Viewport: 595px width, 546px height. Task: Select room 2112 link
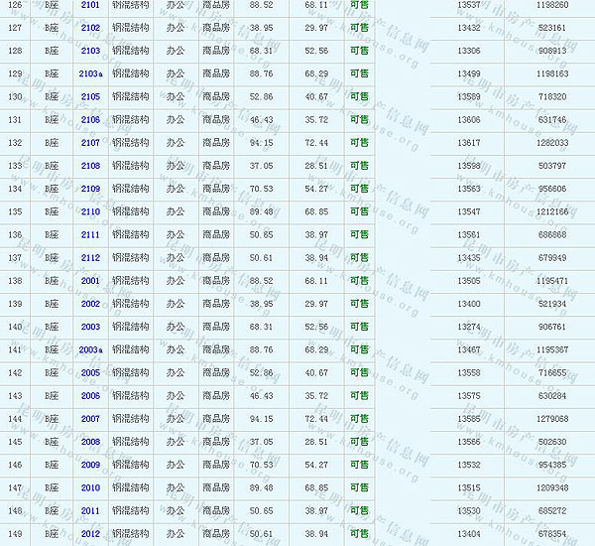point(90,258)
